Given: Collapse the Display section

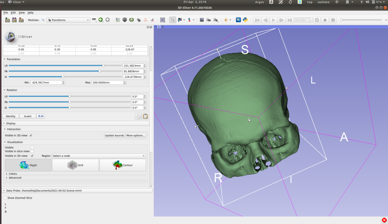Looking at the screenshot, I should [x=4, y=123].
